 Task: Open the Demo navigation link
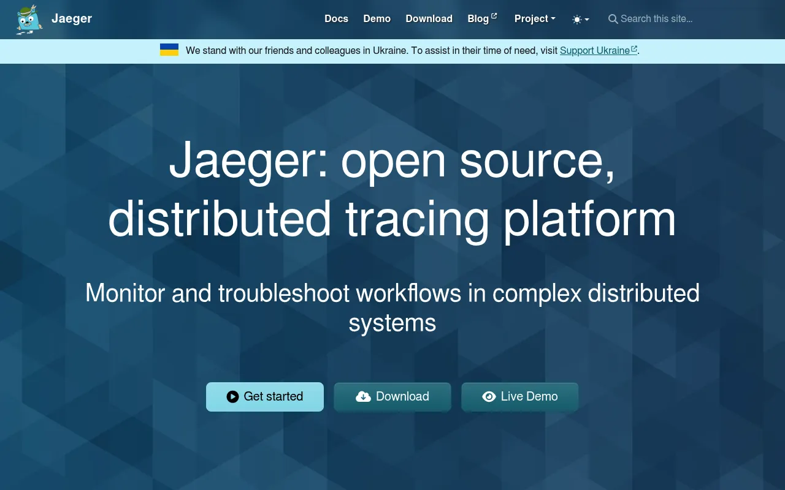click(377, 19)
